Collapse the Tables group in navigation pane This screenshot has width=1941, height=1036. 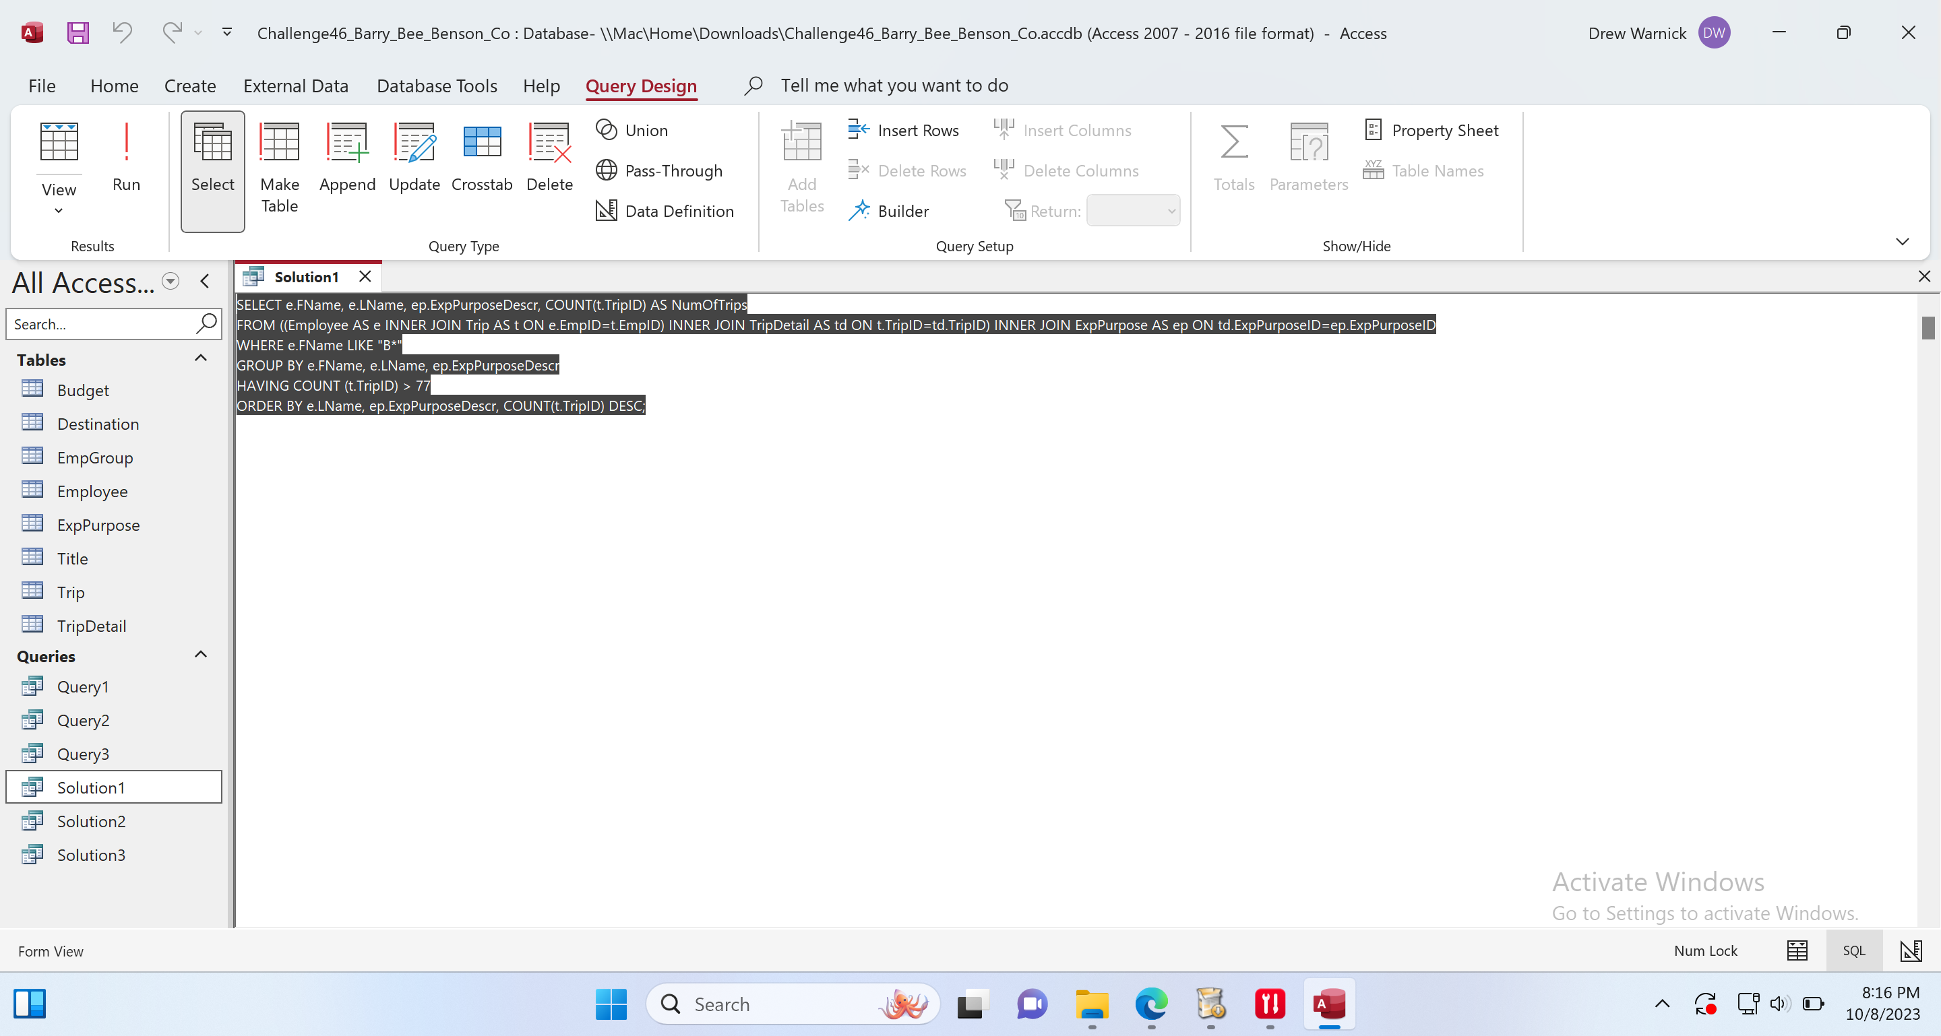click(x=200, y=358)
